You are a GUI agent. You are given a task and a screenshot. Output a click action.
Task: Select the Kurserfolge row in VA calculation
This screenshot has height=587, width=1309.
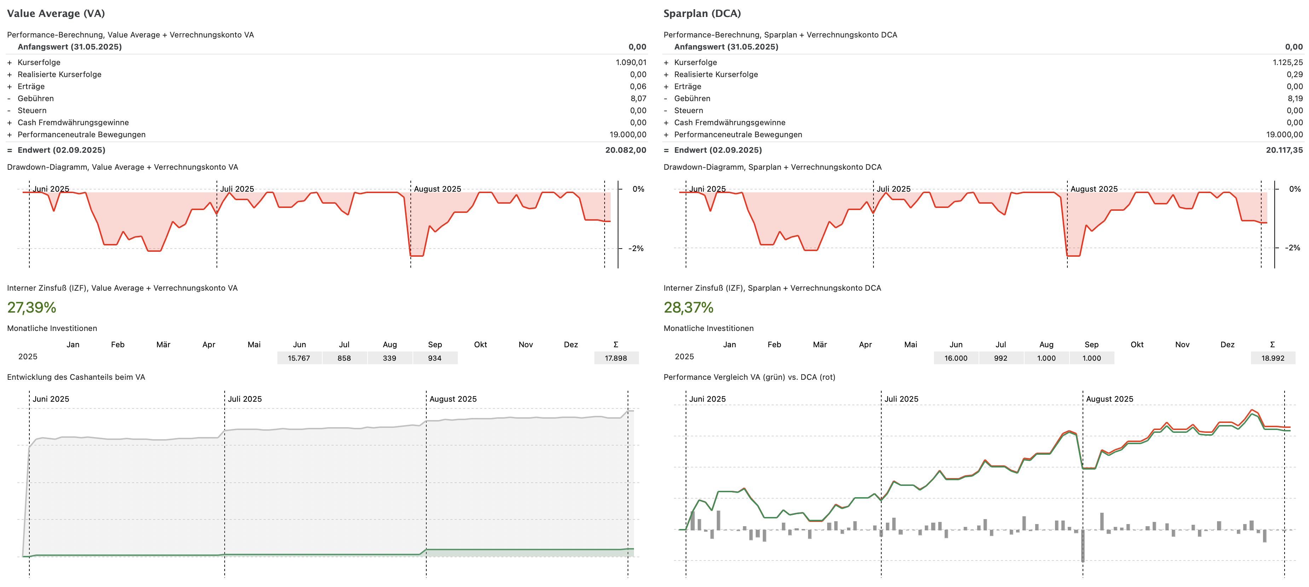pyautogui.click(x=39, y=63)
